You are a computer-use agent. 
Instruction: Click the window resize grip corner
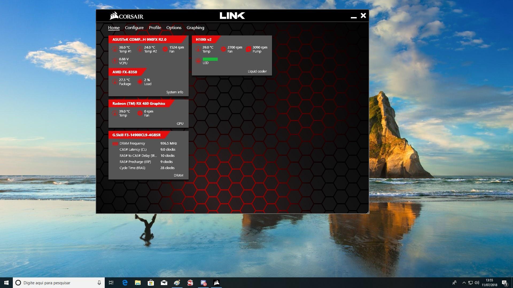(x=368, y=213)
